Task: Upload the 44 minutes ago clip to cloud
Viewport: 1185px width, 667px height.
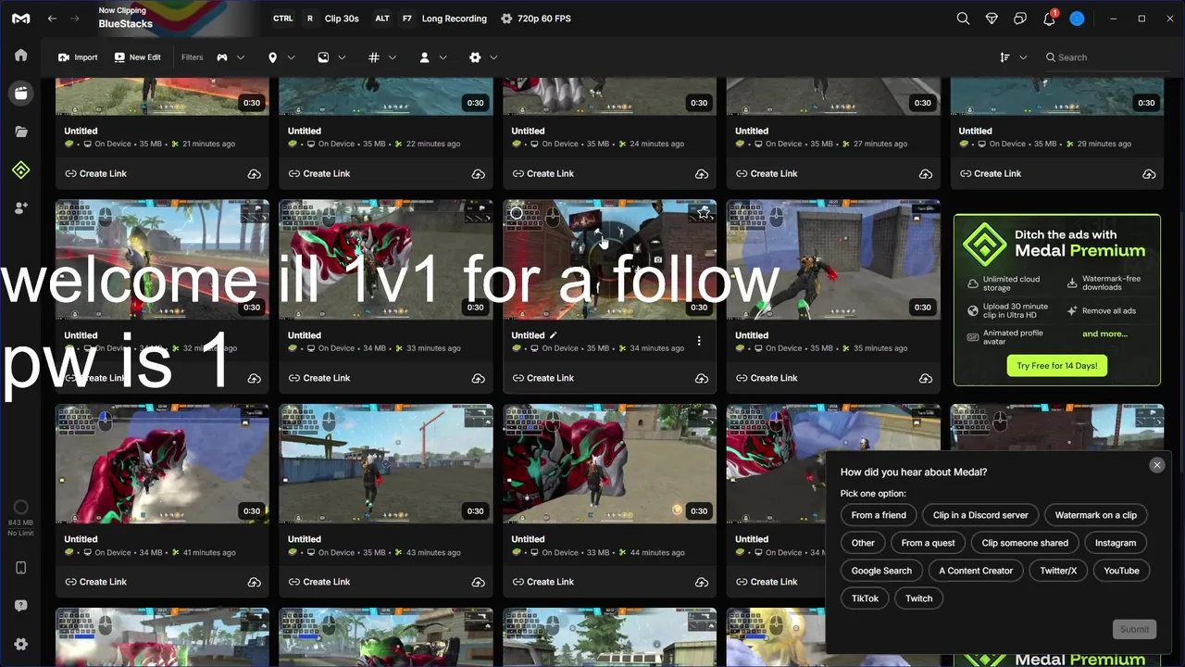Action: tap(702, 583)
